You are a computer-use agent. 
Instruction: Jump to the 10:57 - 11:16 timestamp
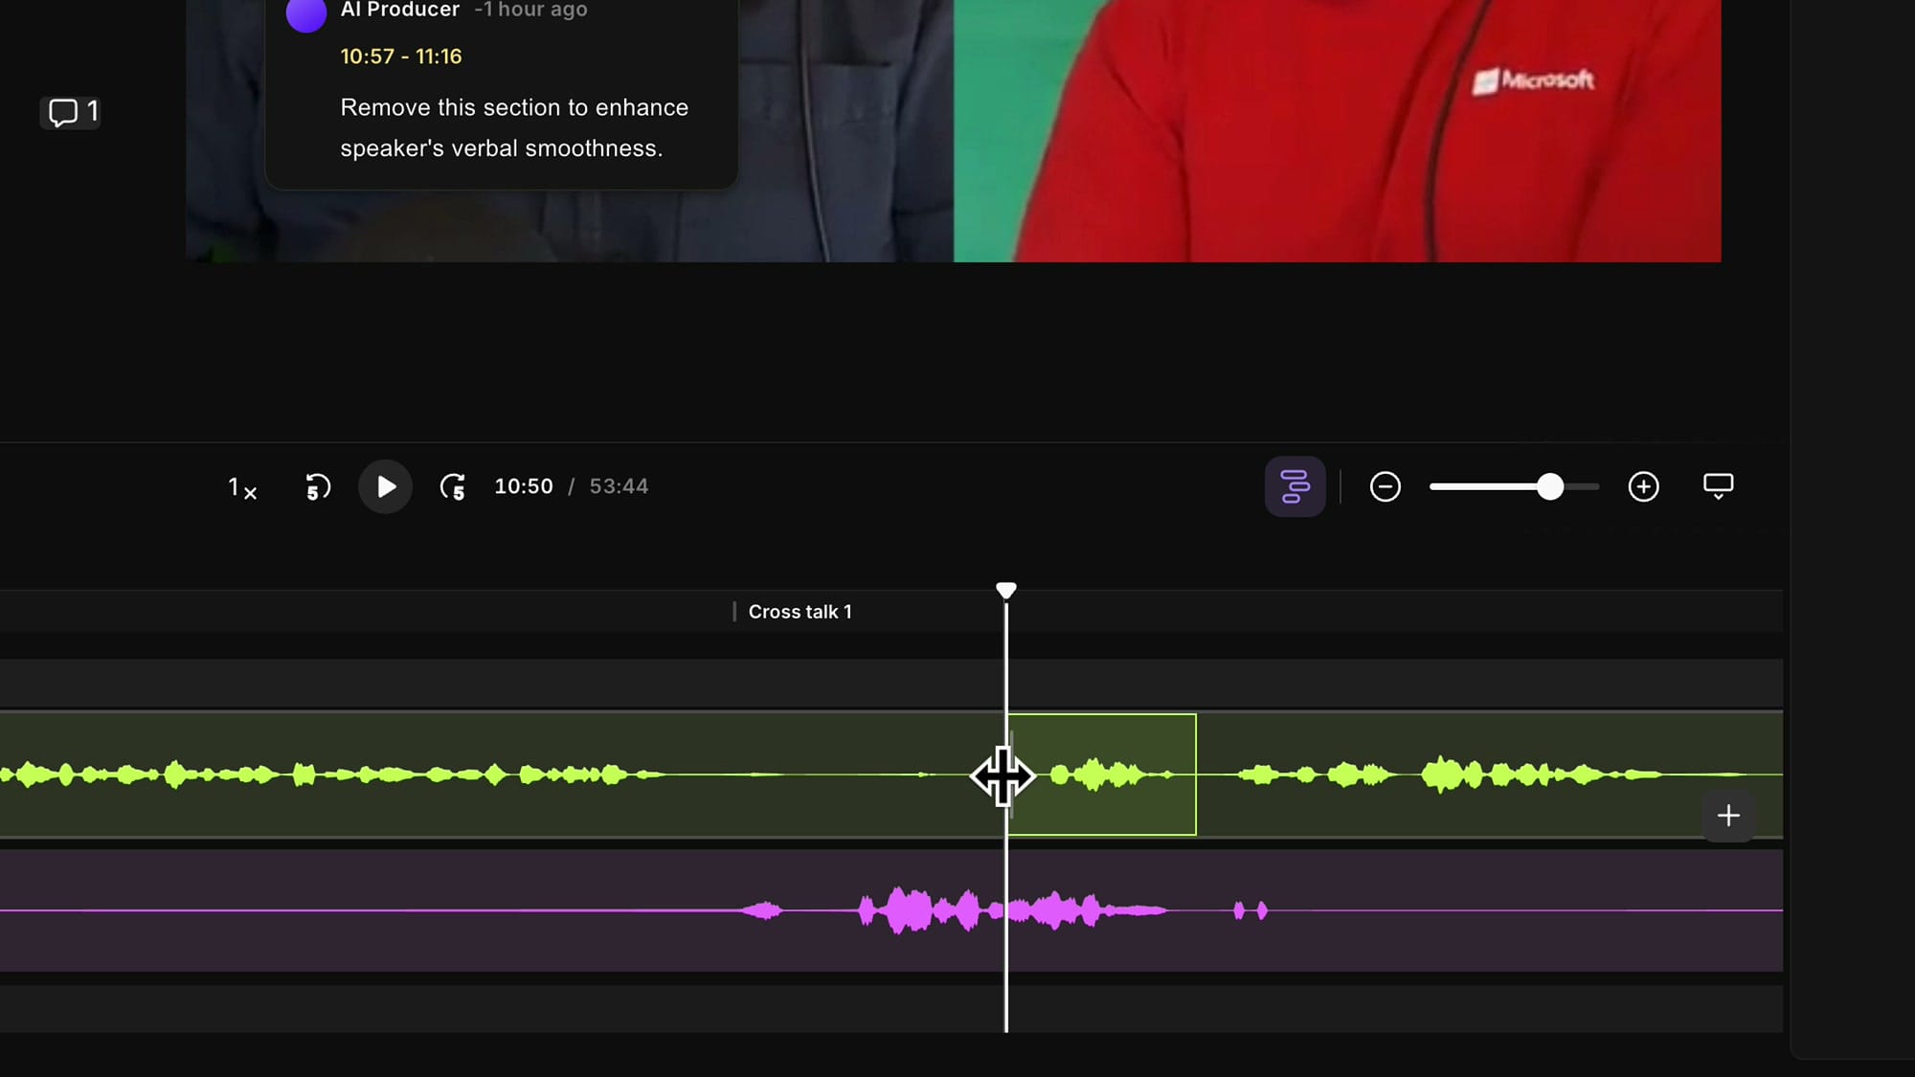(x=401, y=56)
